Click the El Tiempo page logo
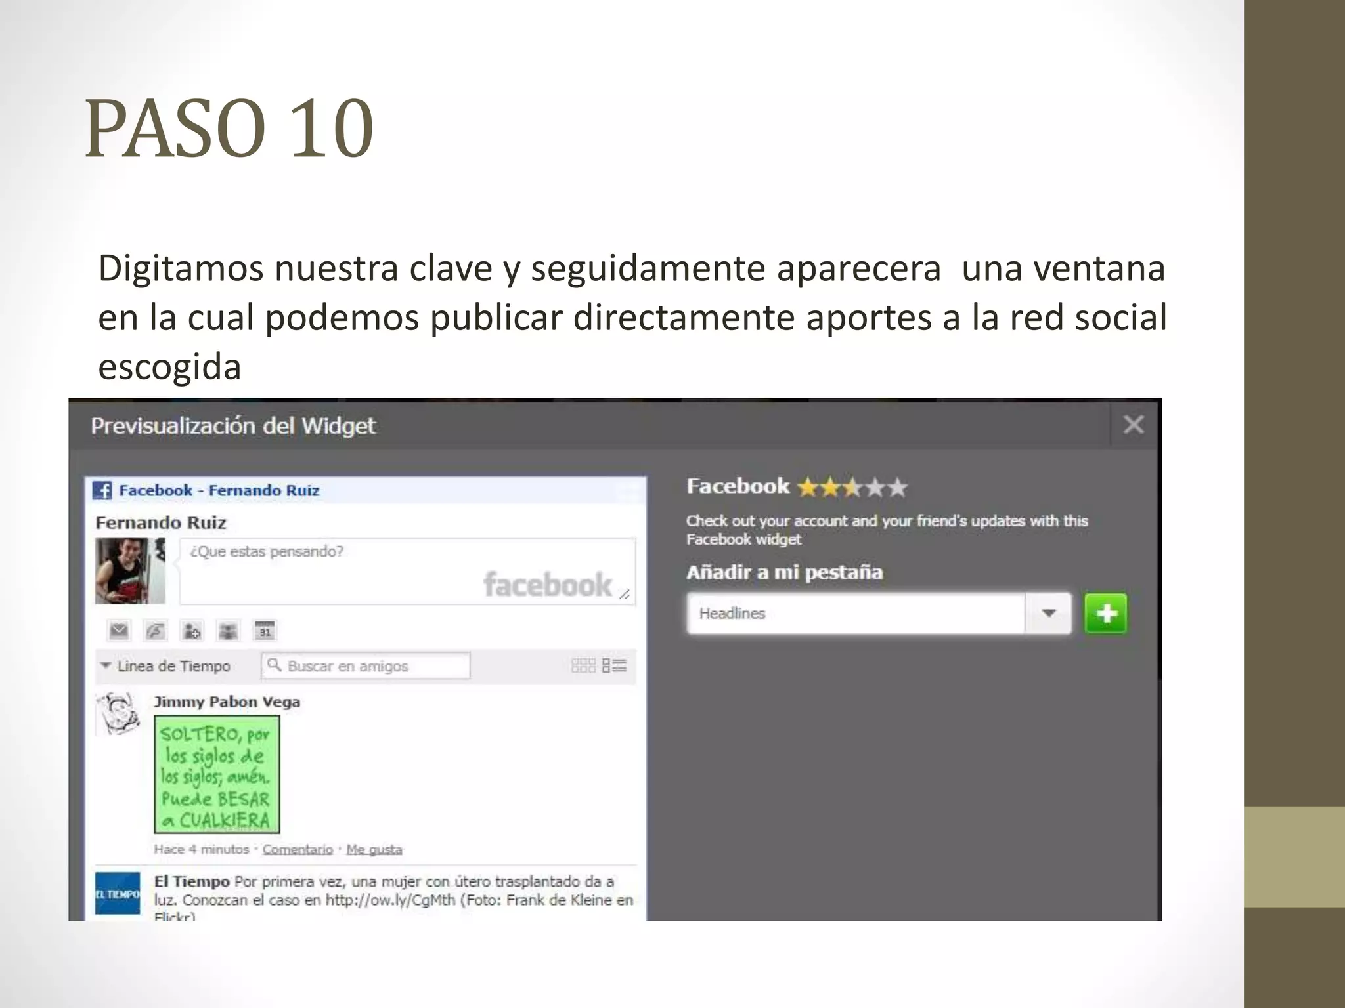The image size is (1345, 1008). [118, 893]
